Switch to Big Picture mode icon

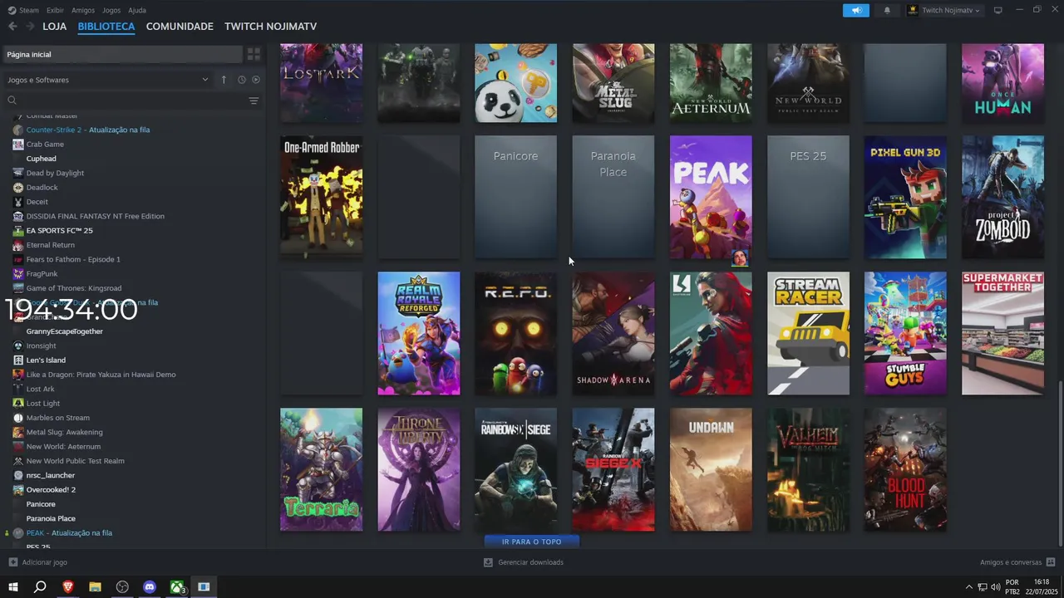pos(998,10)
